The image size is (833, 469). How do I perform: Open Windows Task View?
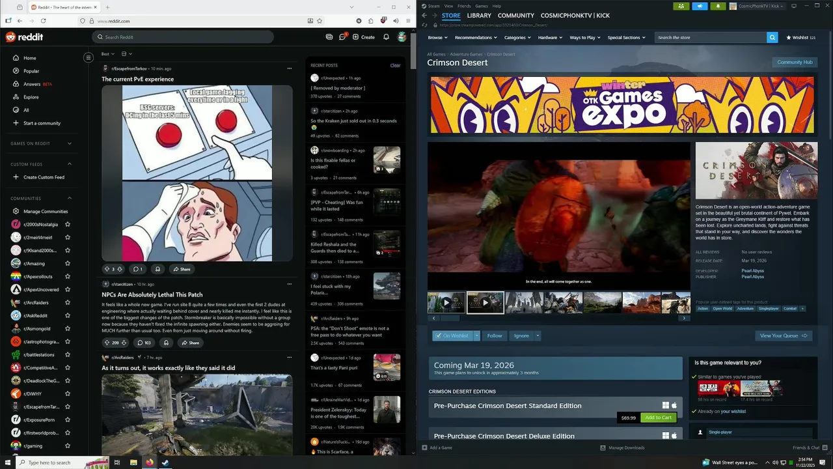click(x=117, y=462)
